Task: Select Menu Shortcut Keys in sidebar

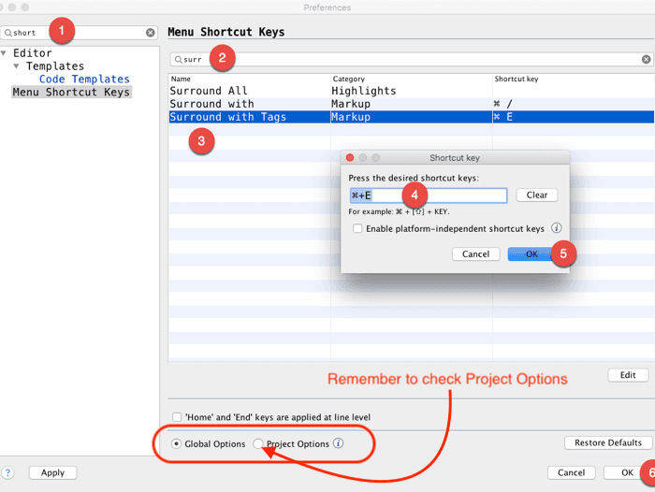Action: click(71, 93)
